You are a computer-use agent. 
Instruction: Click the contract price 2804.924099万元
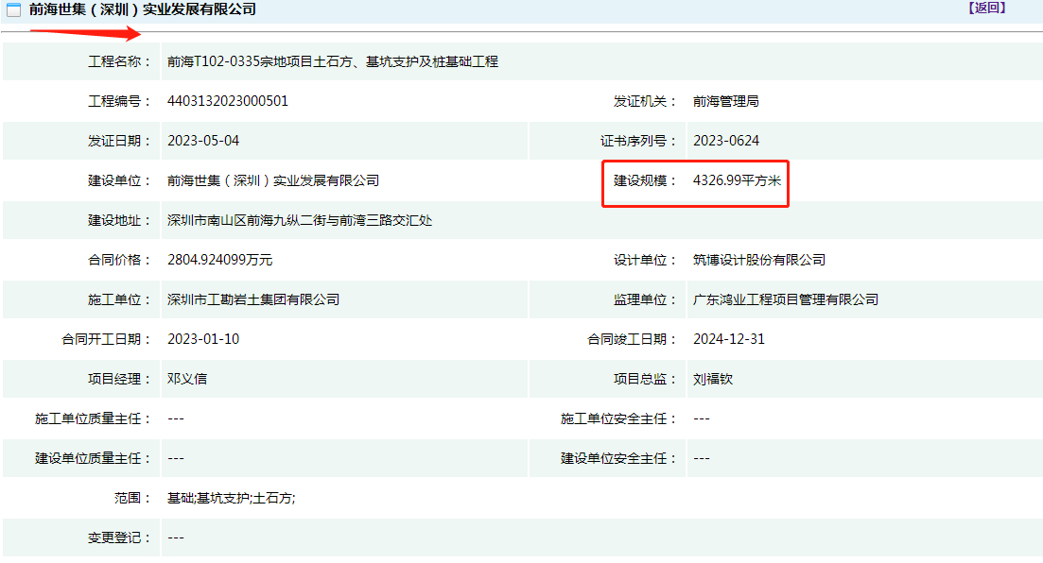[x=219, y=260]
